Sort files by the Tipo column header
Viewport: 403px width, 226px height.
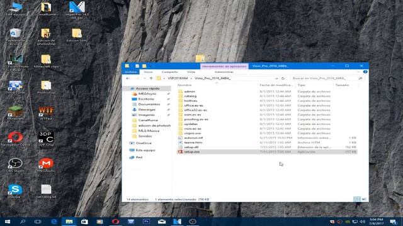pyautogui.click(x=301, y=85)
